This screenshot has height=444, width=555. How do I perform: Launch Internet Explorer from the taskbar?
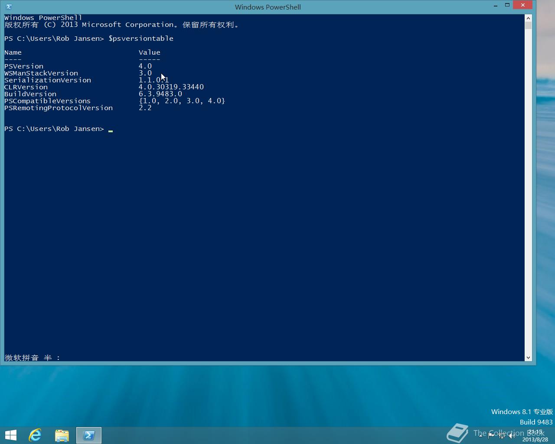36,435
